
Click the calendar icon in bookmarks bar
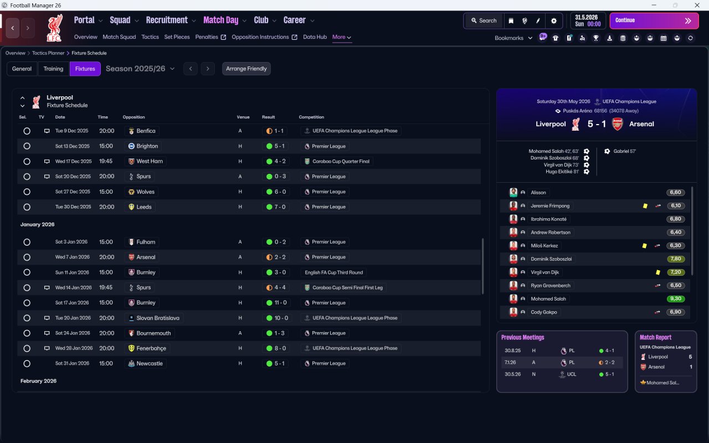tap(664, 38)
